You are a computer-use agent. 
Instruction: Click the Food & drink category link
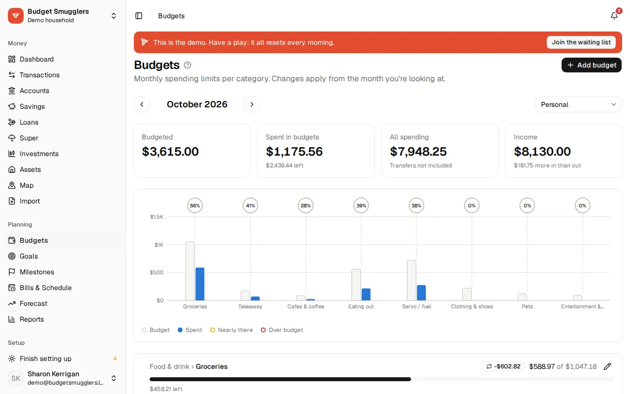(x=169, y=366)
